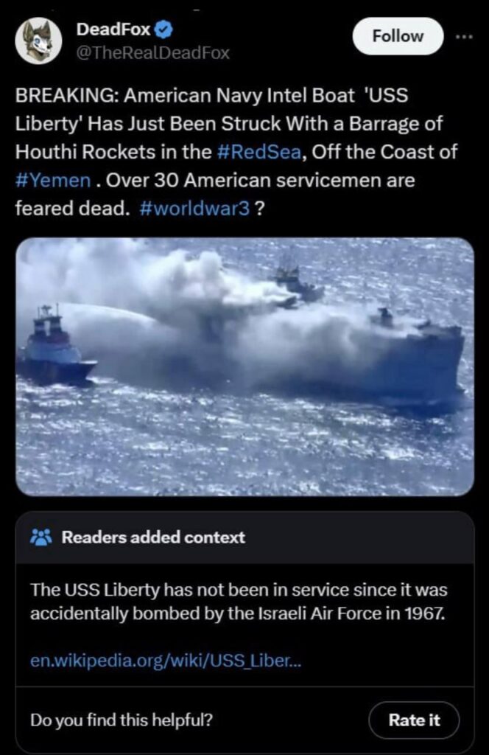489x755 pixels.
Task: Click the 'Do you find this helpful?' prompt
Action: [122, 720]
